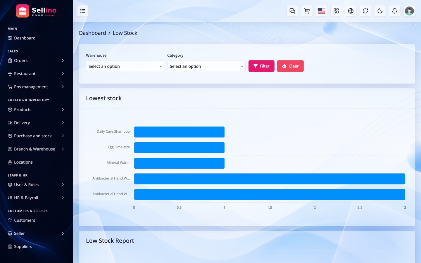Click the globe icon in top bar
Viewport: 421px width, 263px height.
pos(351,11)
